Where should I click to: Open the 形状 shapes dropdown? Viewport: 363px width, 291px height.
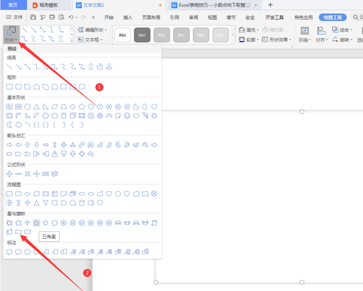pyautogui.click(x=11, y=35)
